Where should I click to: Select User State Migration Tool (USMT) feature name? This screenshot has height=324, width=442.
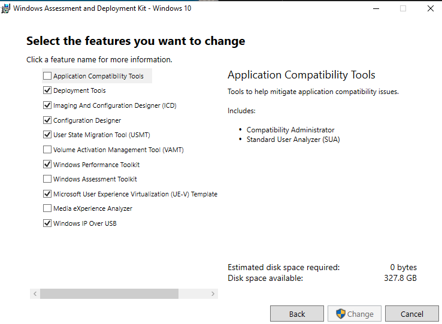(102, 135)
